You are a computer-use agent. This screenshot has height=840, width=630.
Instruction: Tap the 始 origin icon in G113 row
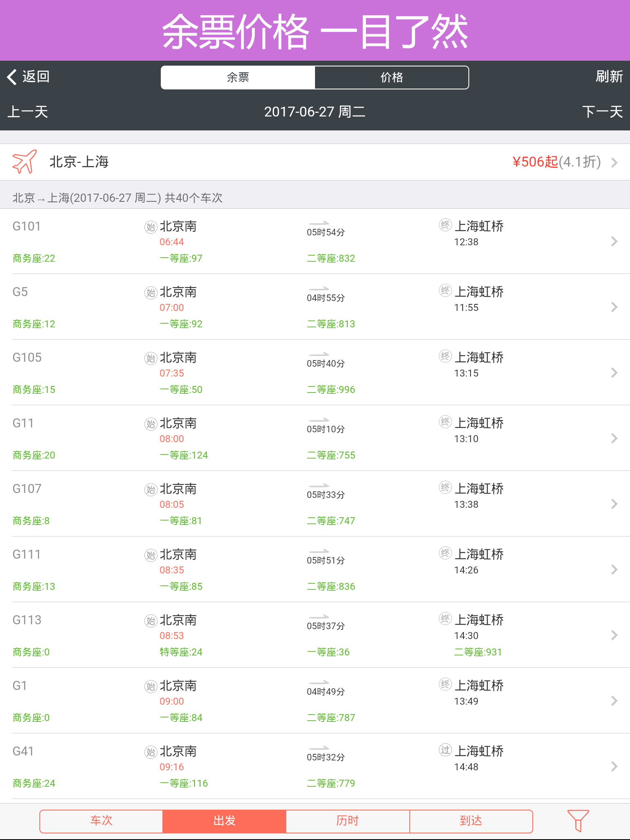point(151,621)
